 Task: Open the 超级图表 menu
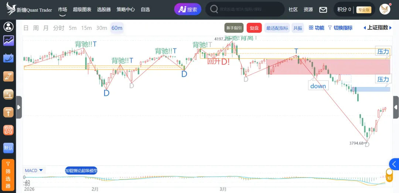point(82,10)
